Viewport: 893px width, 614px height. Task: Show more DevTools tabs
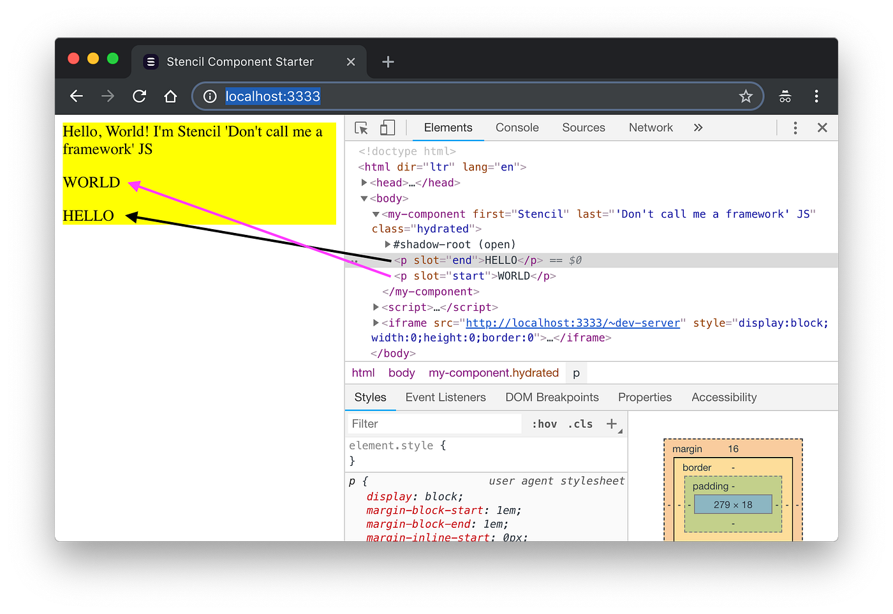click(x=698, y=128)
